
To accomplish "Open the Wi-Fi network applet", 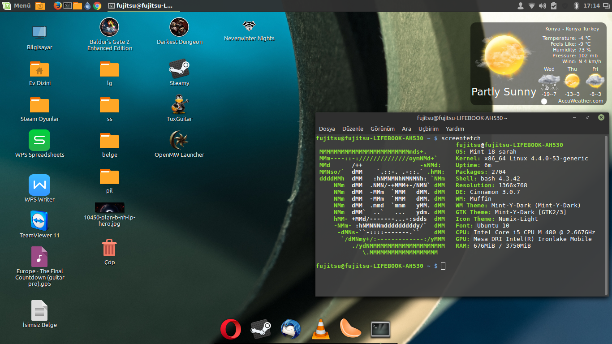I will pyautogui.click(x=531, y=6).
